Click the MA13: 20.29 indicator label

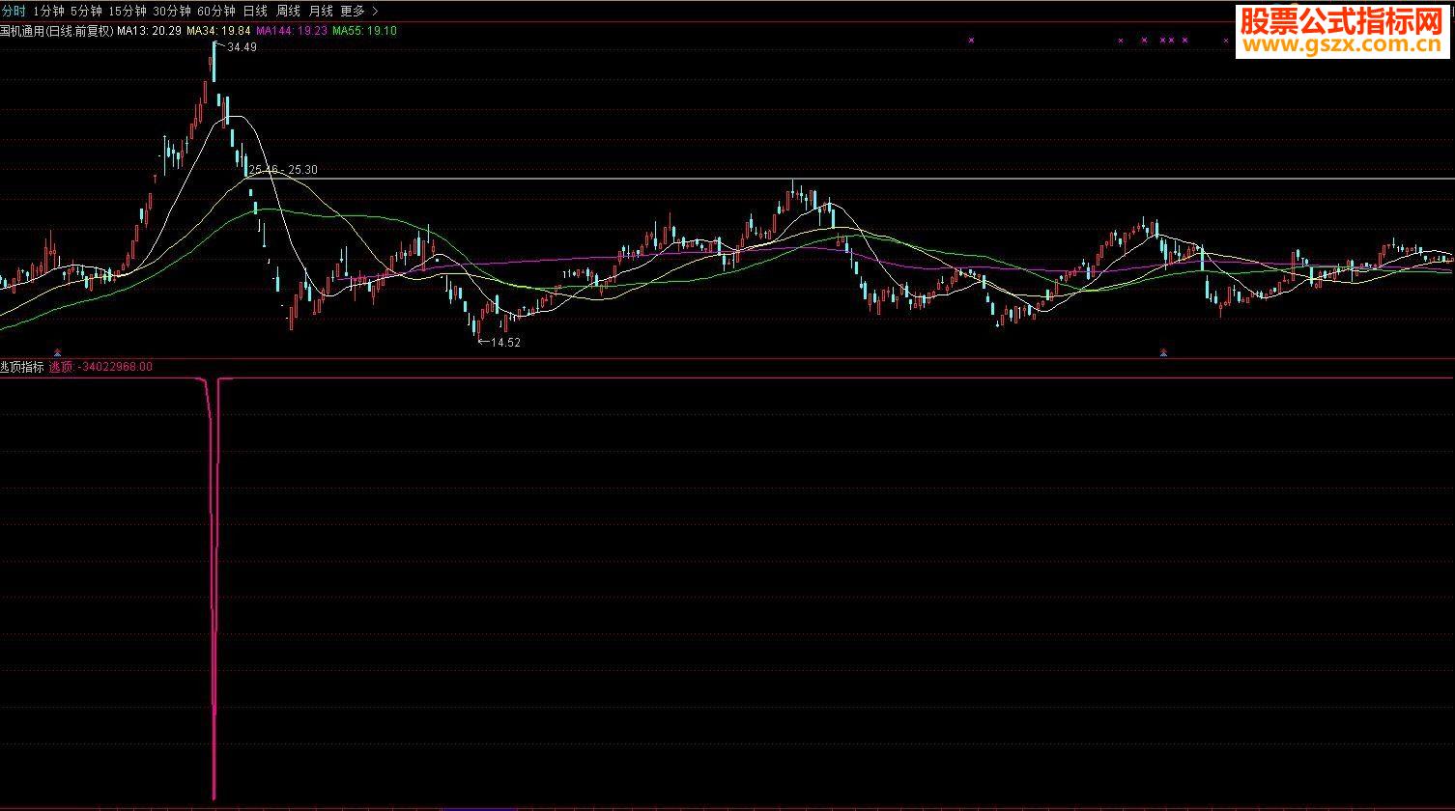tap(150, 31)
